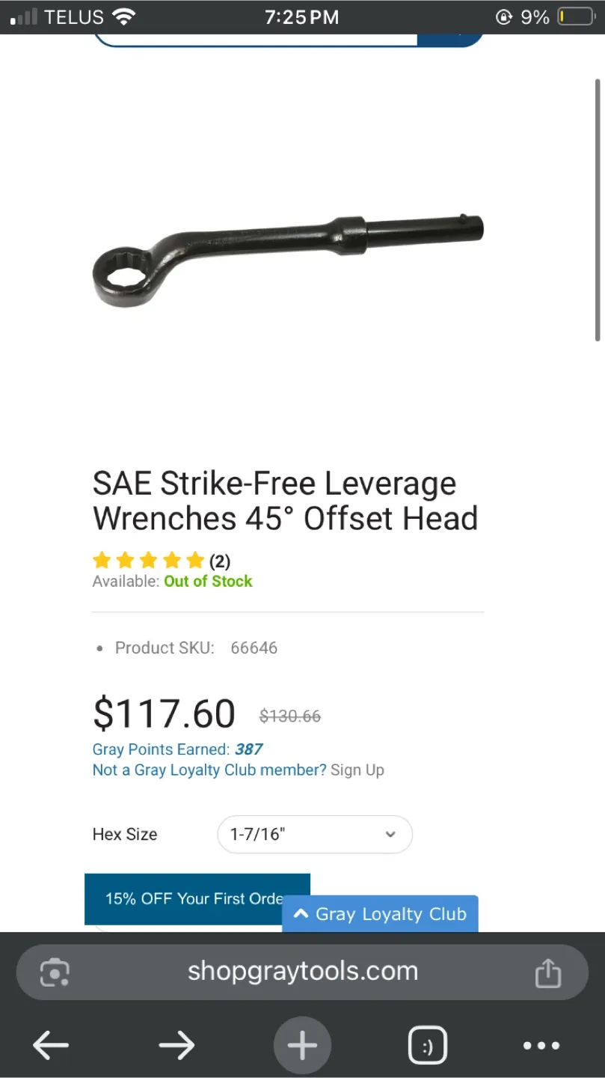Viewport: 605px width, 1078px height.
Task: Tap the share icon in address bar
Action: point(547,972)
